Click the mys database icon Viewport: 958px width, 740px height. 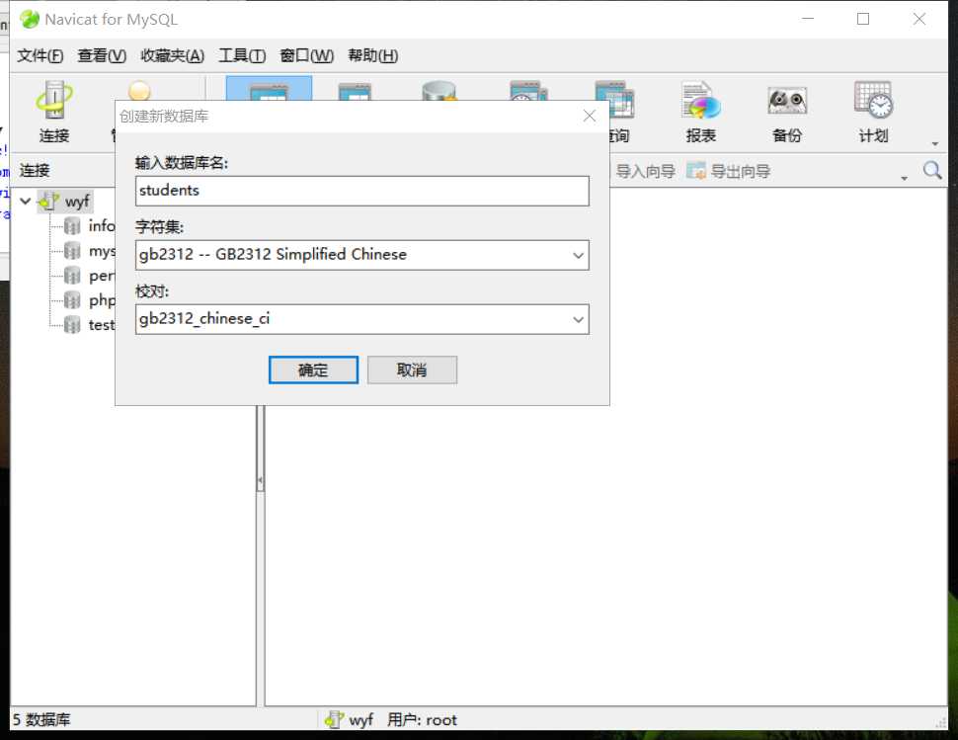click(x=72, y=251)
